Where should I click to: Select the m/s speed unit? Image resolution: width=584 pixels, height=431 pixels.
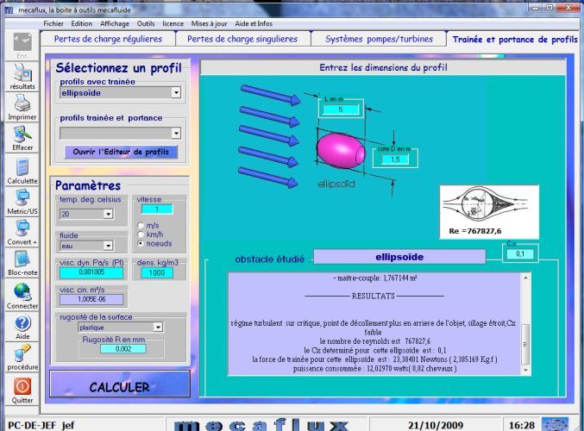coord(141,226)
